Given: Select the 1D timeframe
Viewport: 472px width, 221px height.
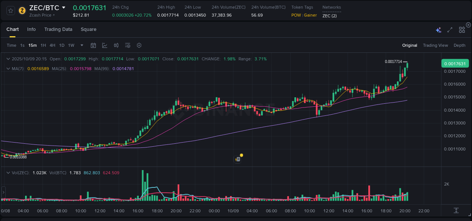Looking at the screenshot, I should pyautogui.click(x=62, y=45).
